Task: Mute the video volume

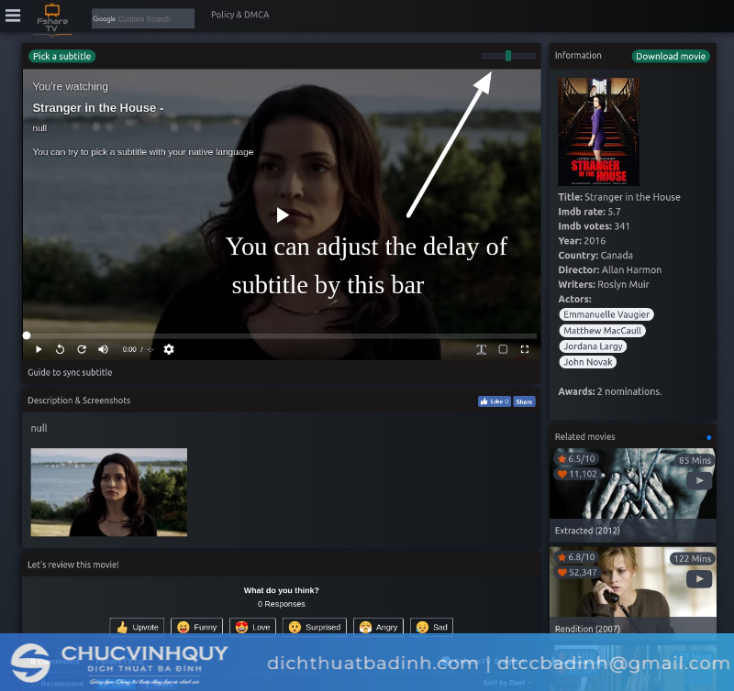Action: (103, 349)
